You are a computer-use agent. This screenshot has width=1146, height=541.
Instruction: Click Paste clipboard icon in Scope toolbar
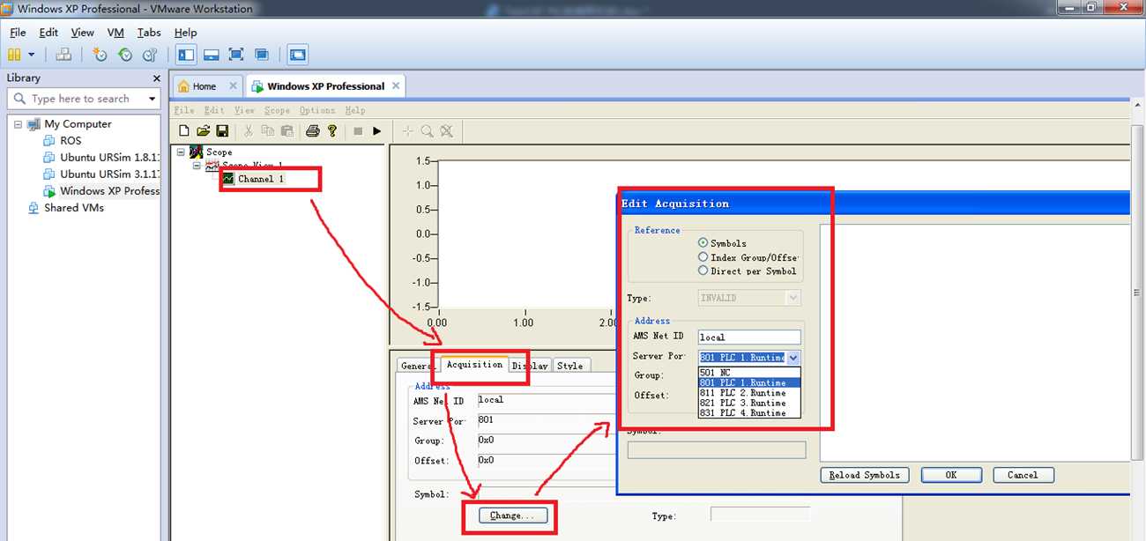pos(287,131)
